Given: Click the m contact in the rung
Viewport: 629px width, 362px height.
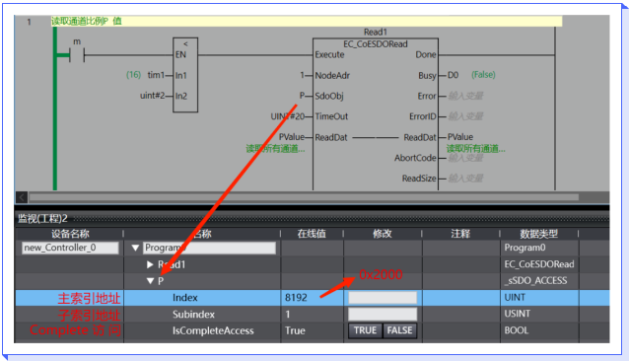Looking at the screenshot, I should point(77,55).
